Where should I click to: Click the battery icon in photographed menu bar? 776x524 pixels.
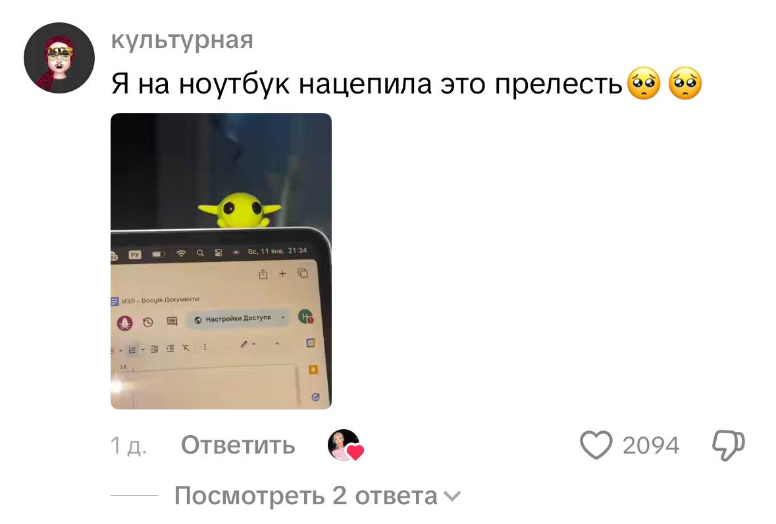click(159, 254)
